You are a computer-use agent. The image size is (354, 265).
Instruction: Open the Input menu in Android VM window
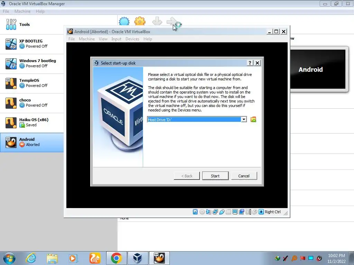click(116, 39)
